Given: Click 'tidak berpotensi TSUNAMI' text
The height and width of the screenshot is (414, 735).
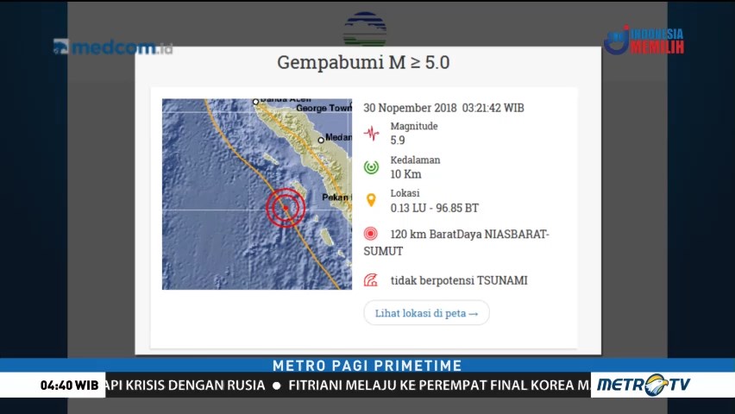Looking at the screenshot, I should [459, 280].
